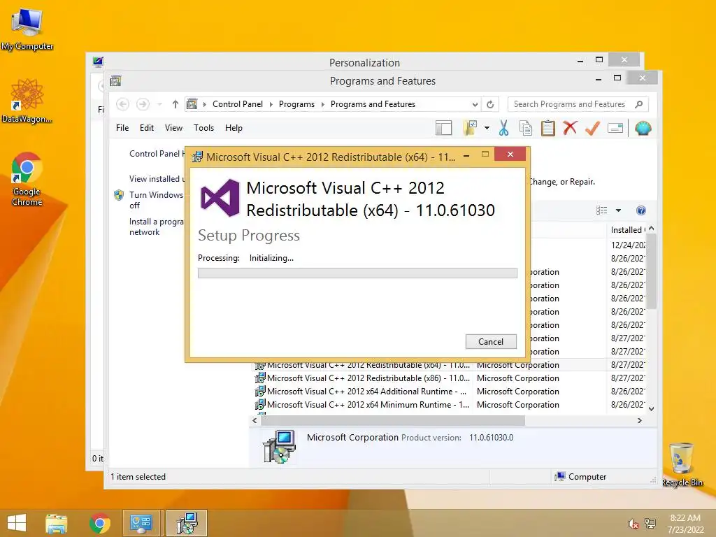Open the Tools menu
Screen dimensions: 716x537
(x=203, y=128)
